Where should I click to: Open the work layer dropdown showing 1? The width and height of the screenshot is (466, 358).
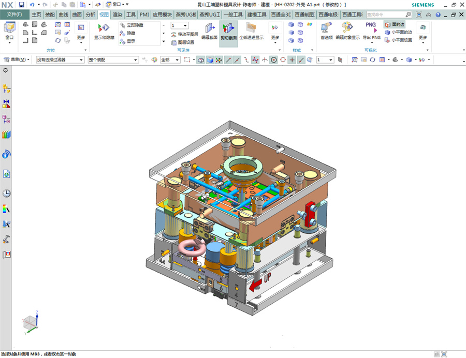point(179,25)
